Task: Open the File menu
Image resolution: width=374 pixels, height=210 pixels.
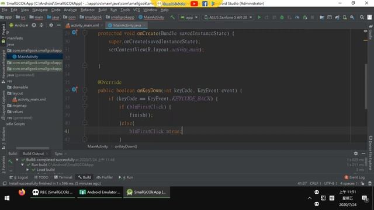Action: click(4, 10)
